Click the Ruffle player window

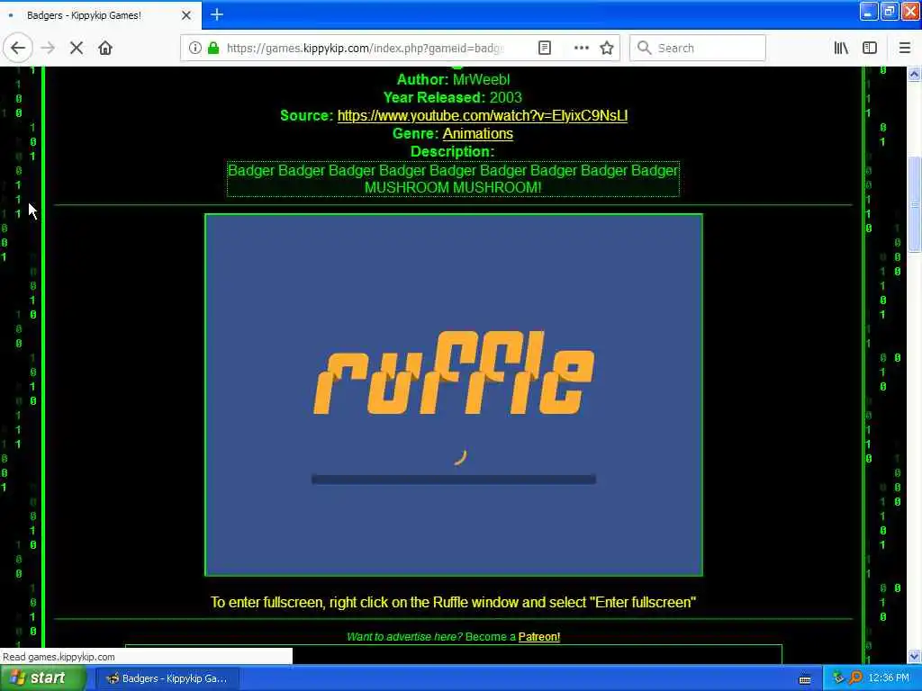454,395
